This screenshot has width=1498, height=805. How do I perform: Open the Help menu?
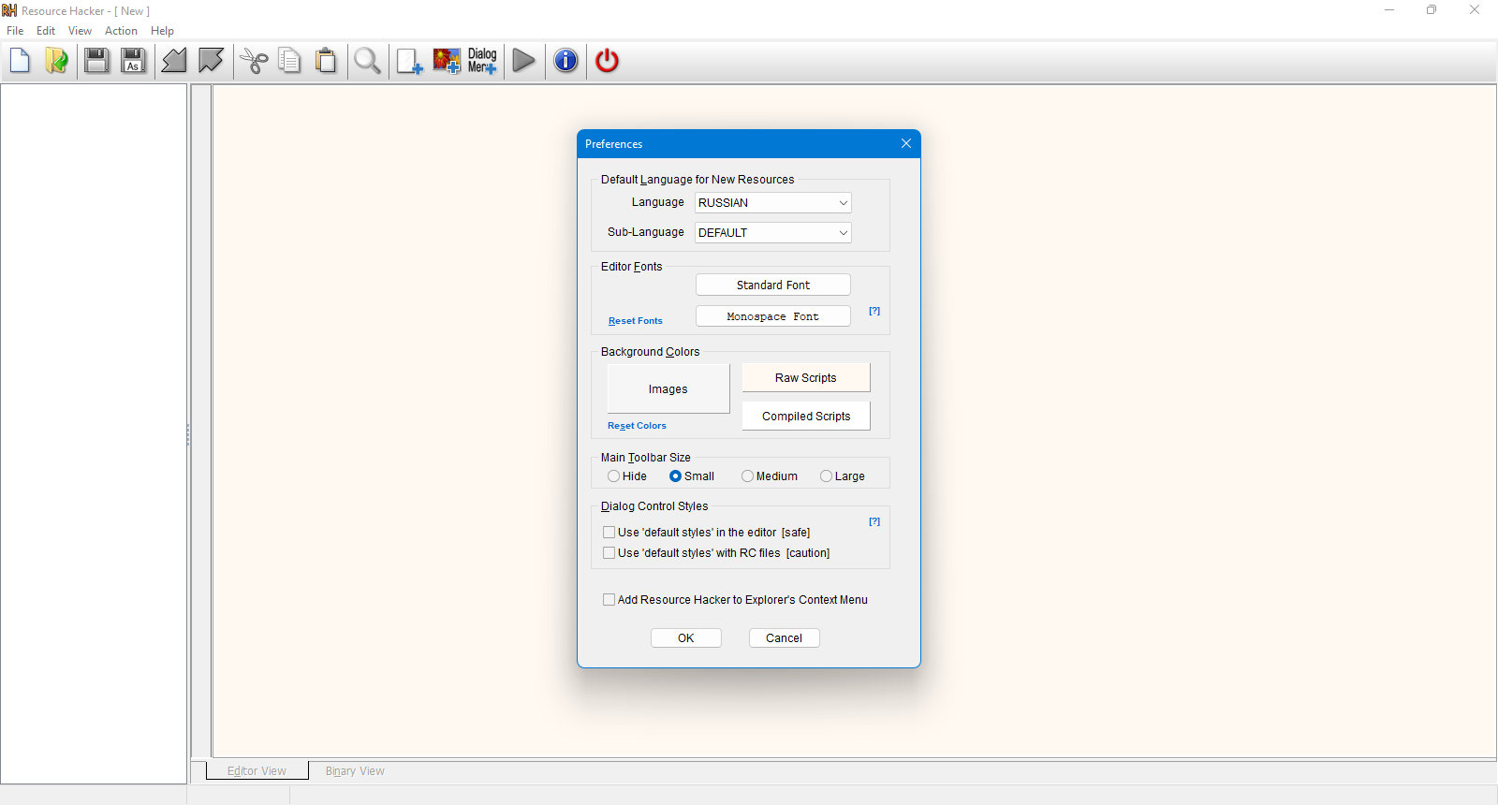click(162, 31)
